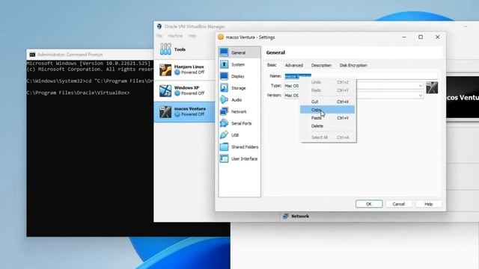Click the VirtualBox Manager title bar logo
The image size is (479, 269).
[159, 27]
